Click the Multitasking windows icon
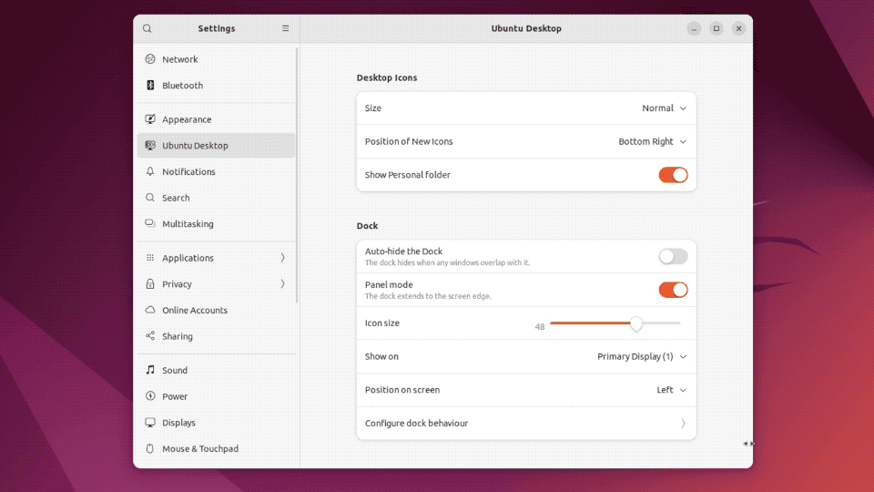874x492 pixels. point(150,224)
